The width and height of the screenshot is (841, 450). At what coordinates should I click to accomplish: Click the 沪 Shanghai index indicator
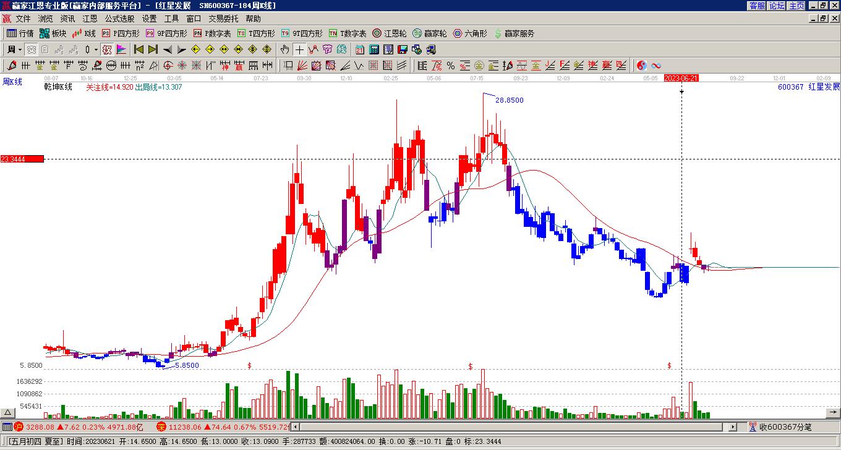[19, 427]
